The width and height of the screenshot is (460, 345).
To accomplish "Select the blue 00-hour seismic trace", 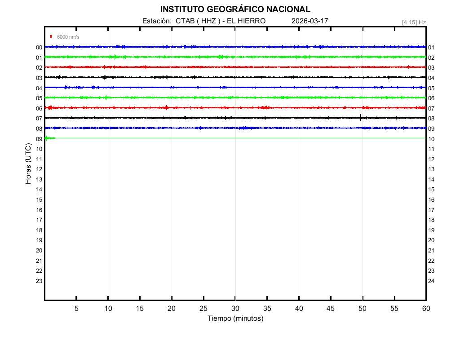I will click(x=235, y=47).
